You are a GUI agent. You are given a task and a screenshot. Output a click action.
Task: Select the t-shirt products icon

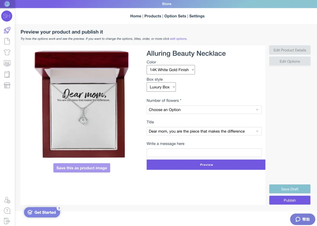click(x=7, y=52)
